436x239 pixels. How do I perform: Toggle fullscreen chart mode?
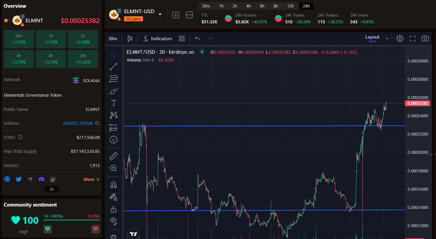click(x=412, y=39)
